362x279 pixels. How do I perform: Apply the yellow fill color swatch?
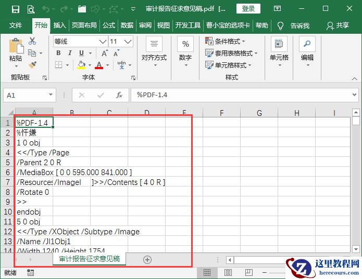pyautogui.click(x=81, y=65)
